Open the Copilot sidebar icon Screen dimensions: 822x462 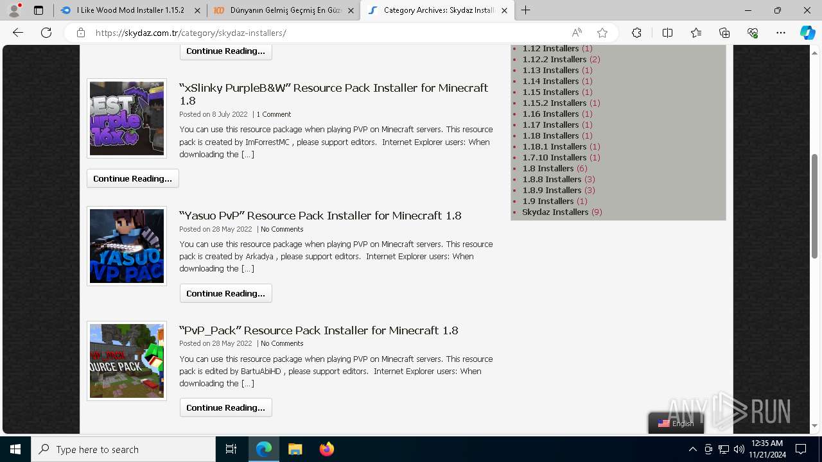[807, 33]
